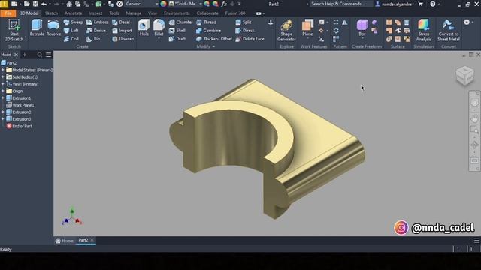Select the Part2 document tab

click(x=86, y=241)
